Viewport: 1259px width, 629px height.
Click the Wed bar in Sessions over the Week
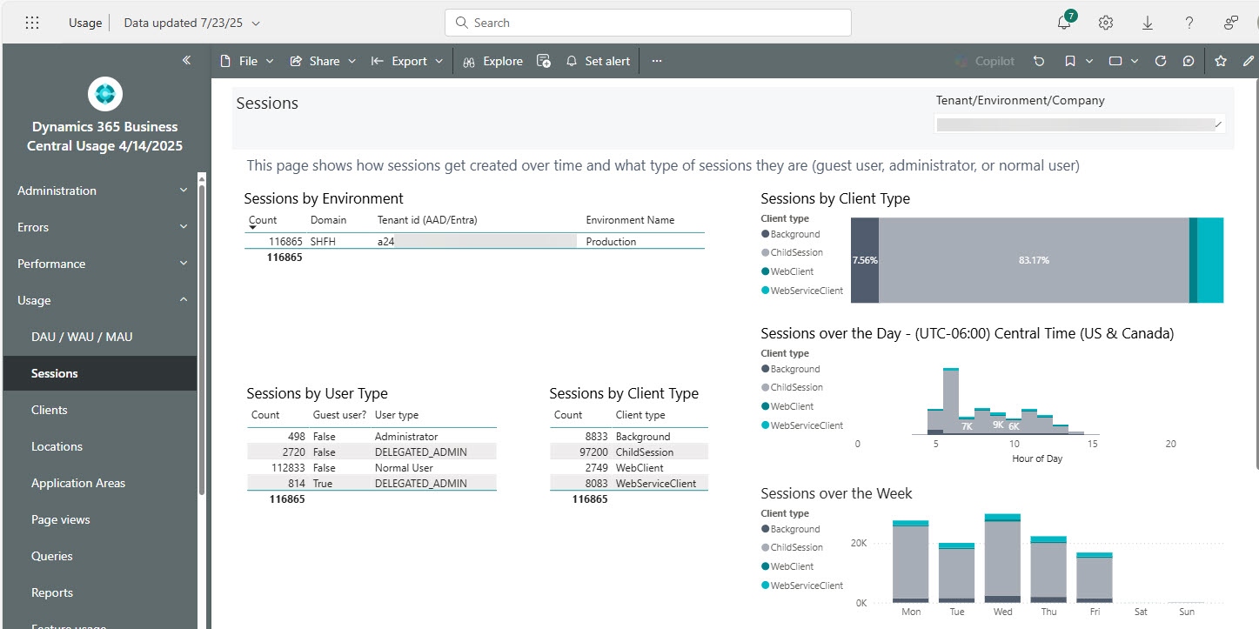[1002, 558]
